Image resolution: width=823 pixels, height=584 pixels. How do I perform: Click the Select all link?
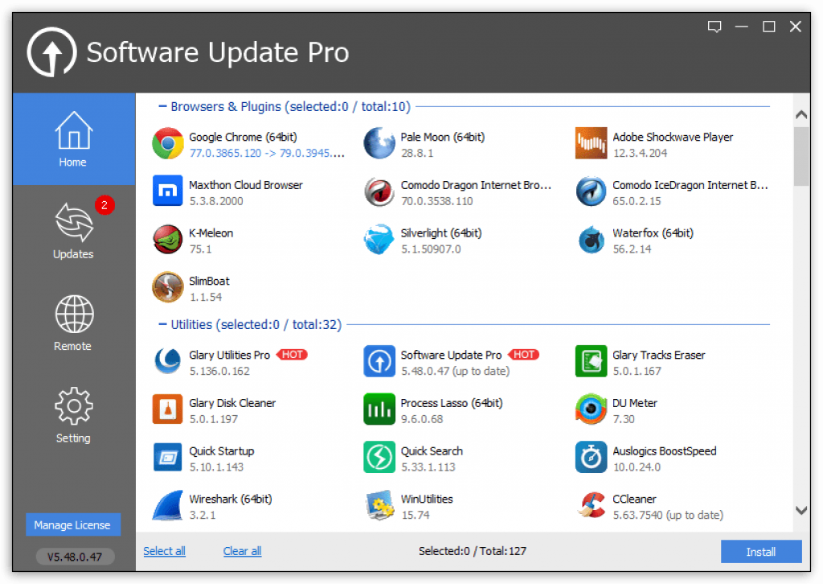(x=164, y=551)
